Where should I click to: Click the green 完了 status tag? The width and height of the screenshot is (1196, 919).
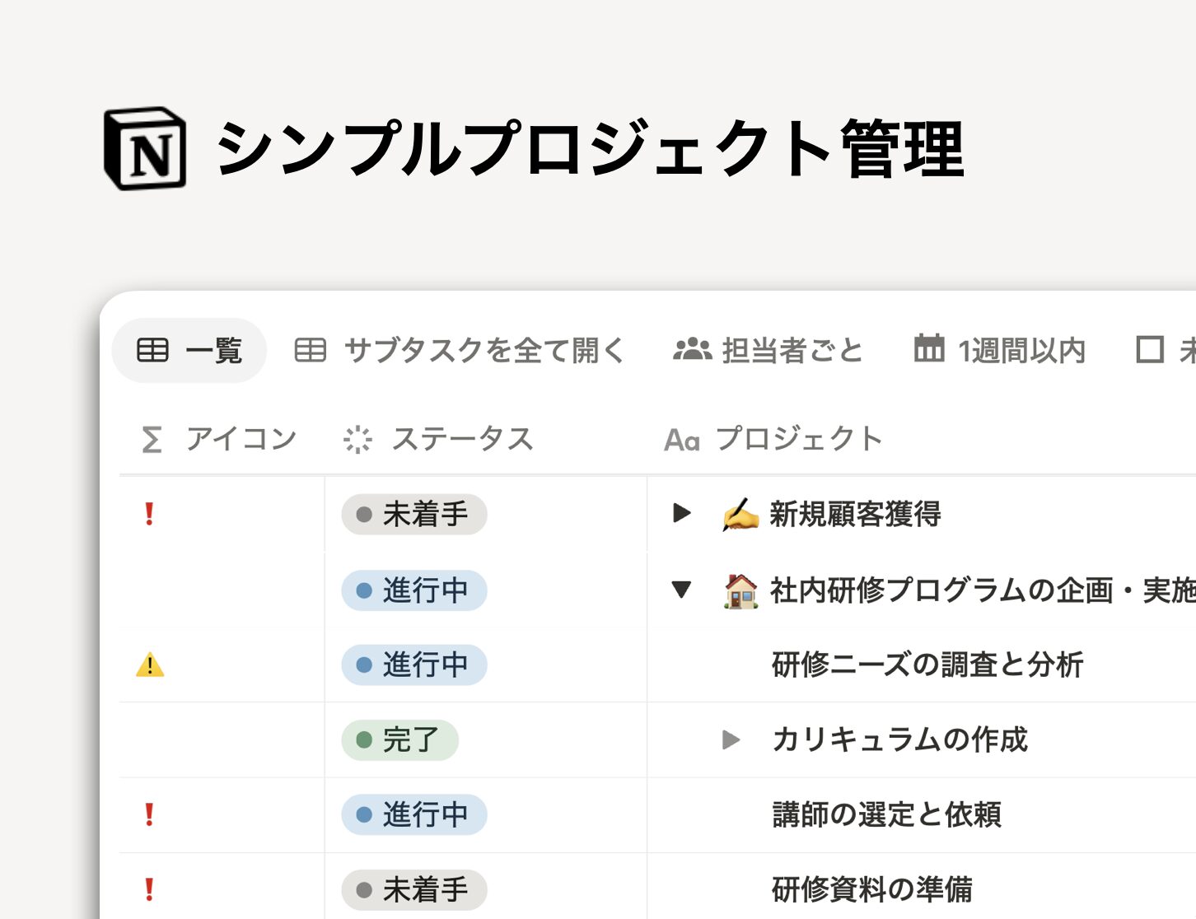point(399,739)
